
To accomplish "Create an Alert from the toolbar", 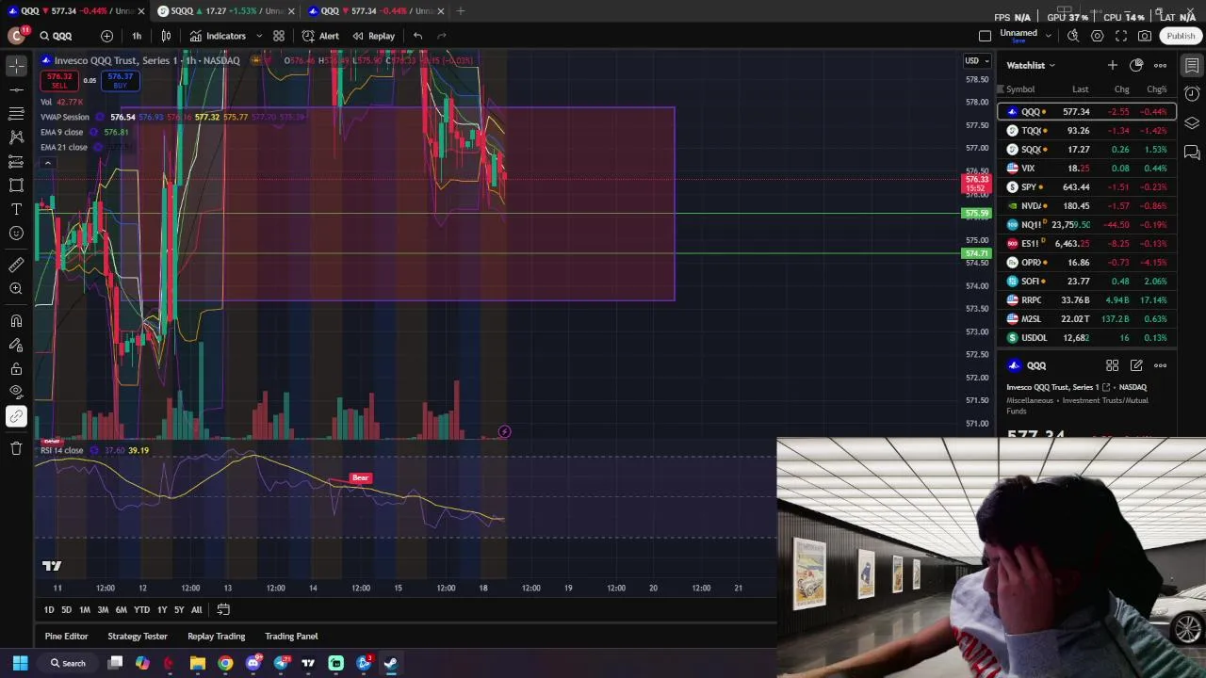I will (320, 36).
